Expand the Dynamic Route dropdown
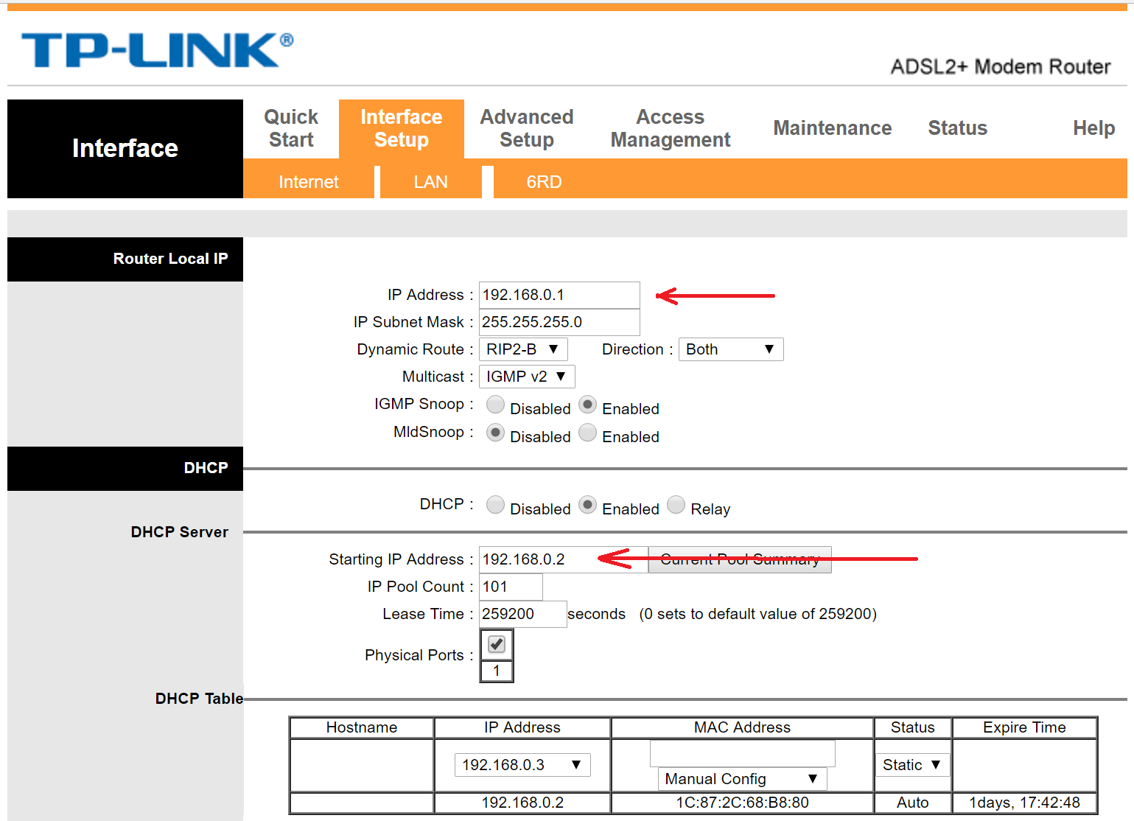Viewport: 1134px width, 821px height. [x=522, y=349]
